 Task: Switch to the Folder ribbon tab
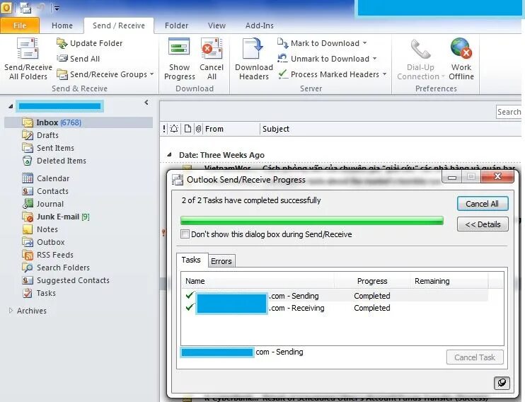176,25
